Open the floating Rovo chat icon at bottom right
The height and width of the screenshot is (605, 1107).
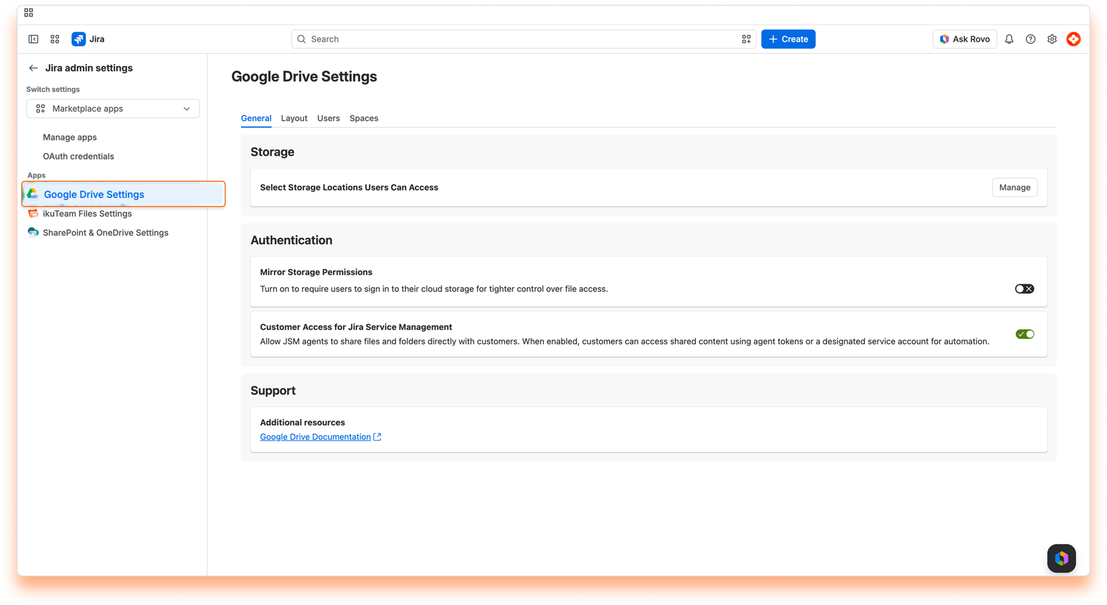1061,558
